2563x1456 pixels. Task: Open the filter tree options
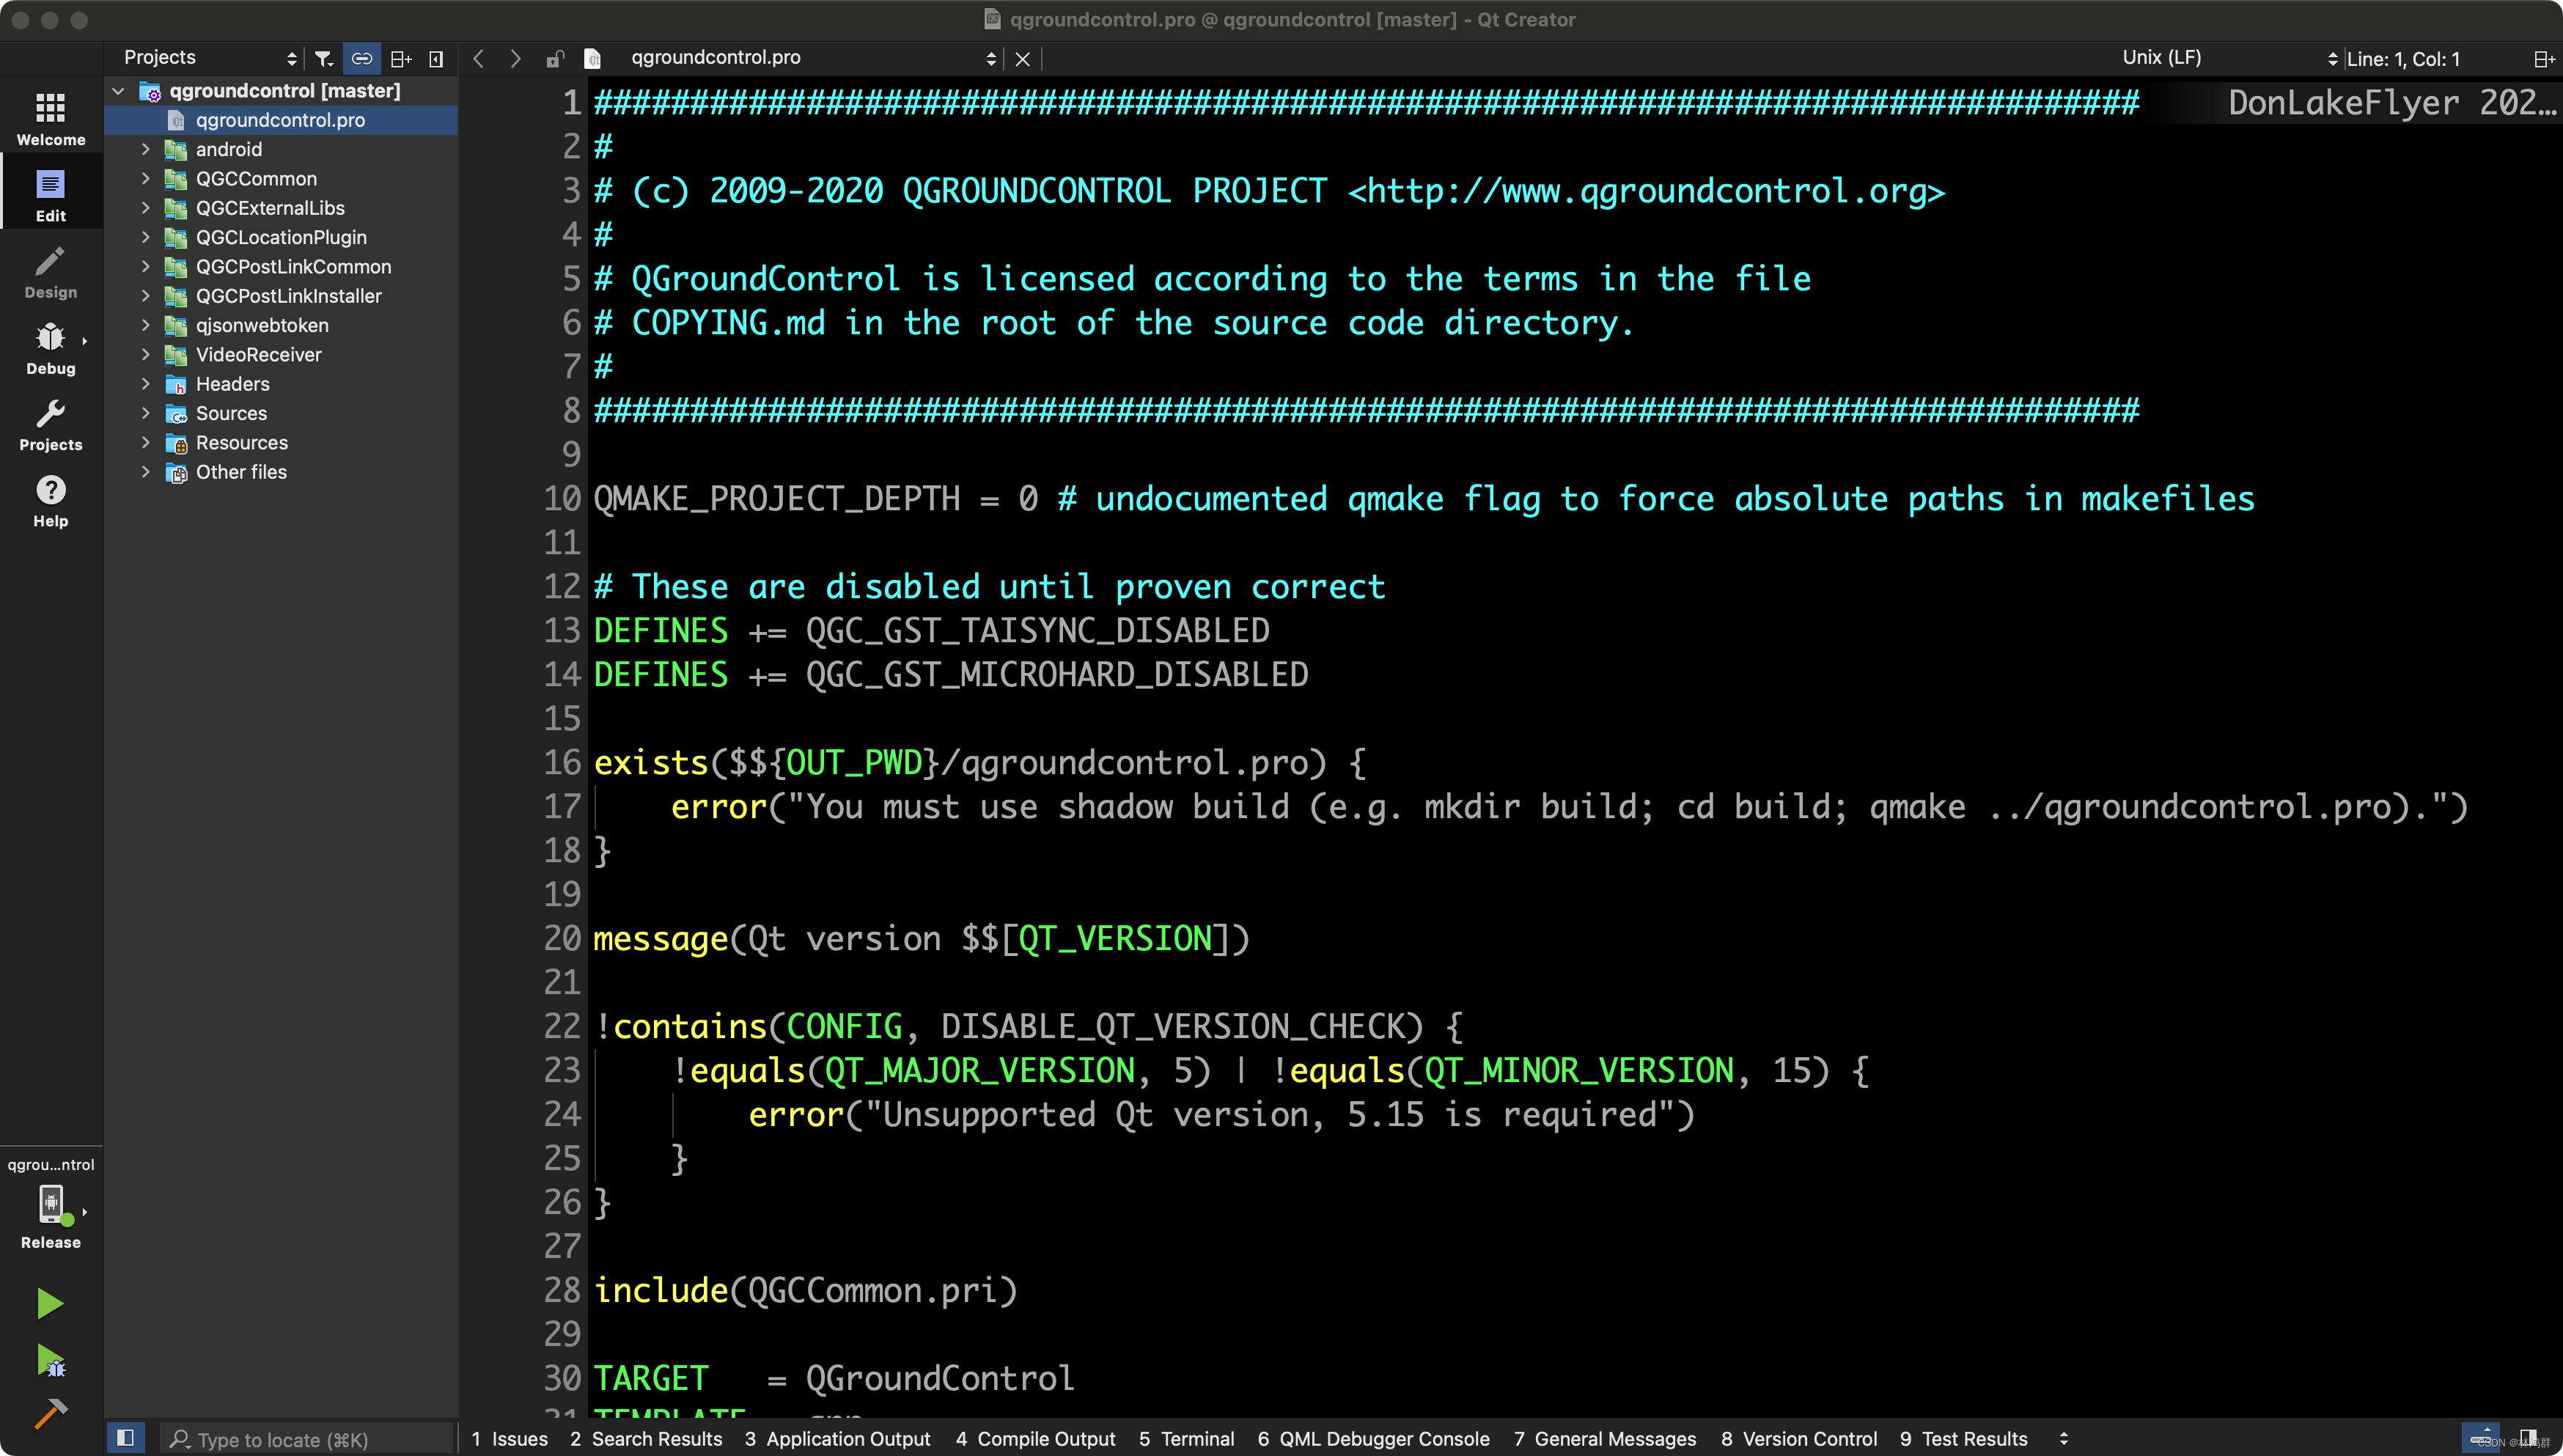point(324,58)
